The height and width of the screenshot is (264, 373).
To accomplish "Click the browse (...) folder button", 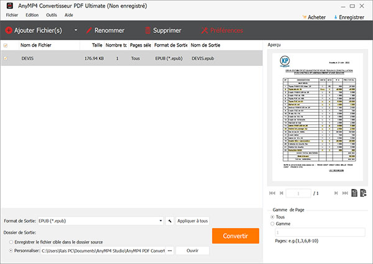I will [x=170, y=251].
